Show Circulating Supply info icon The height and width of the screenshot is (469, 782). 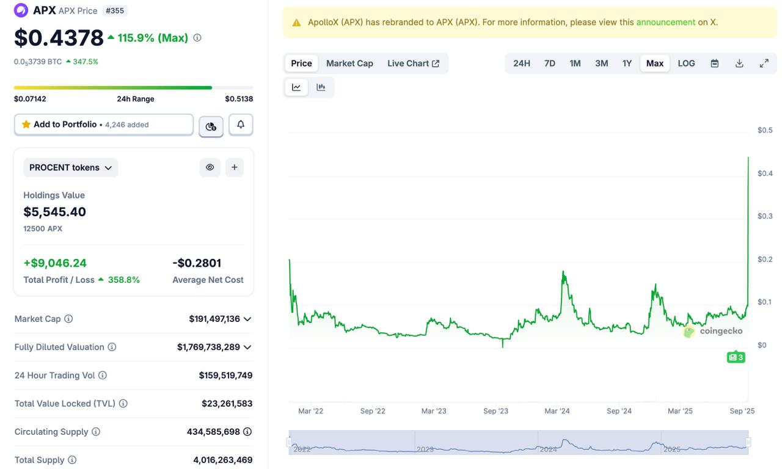[x=96, y=432]
